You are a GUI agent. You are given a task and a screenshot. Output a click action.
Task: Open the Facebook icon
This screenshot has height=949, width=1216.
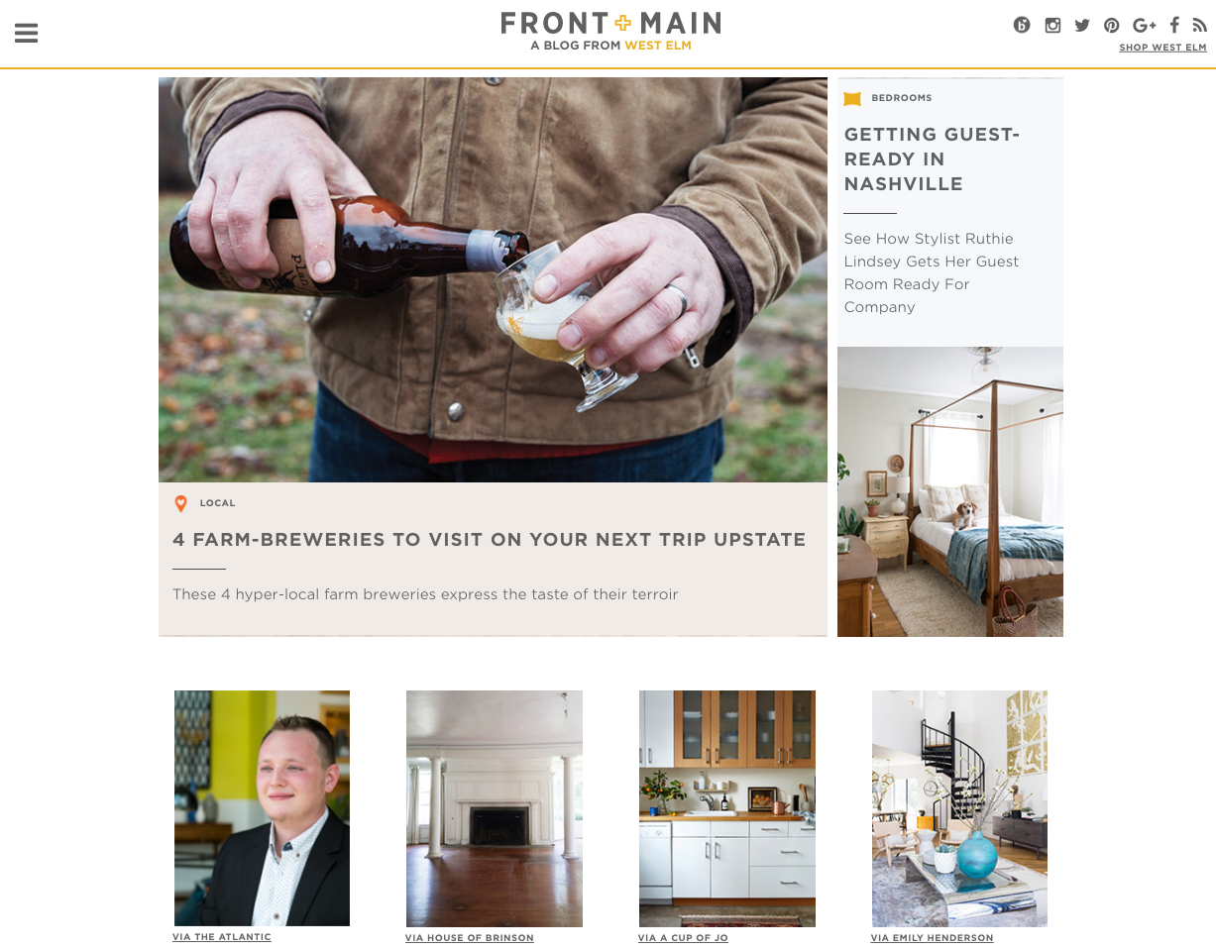coord(1174,26)
